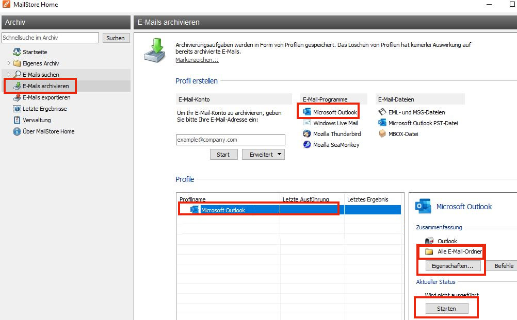Click the Eigenschaften... button

[x=453, y=266]
